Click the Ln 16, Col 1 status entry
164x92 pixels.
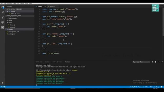pos(134,87)
